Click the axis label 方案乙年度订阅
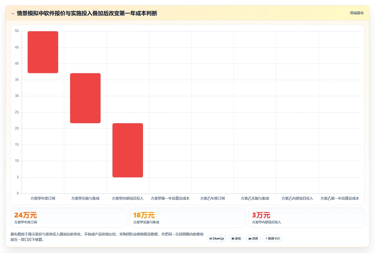Screen dimensions: 375x253 coord(213,198)
